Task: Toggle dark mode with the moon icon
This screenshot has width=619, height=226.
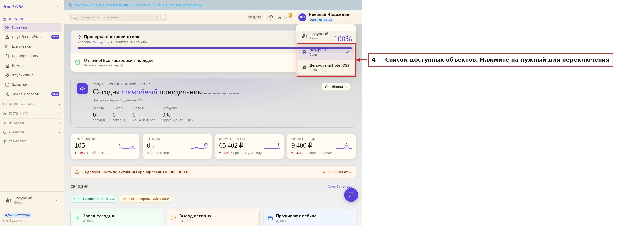Action: [279, 17]
